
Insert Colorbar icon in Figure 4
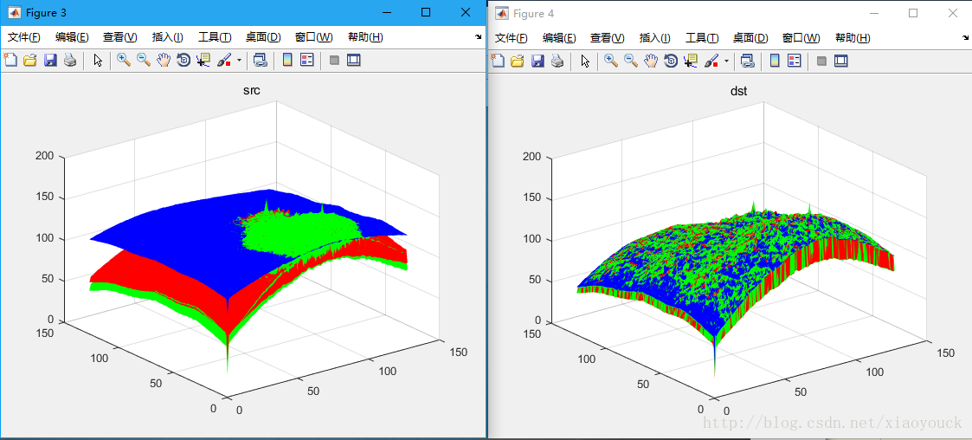(775, 61)
